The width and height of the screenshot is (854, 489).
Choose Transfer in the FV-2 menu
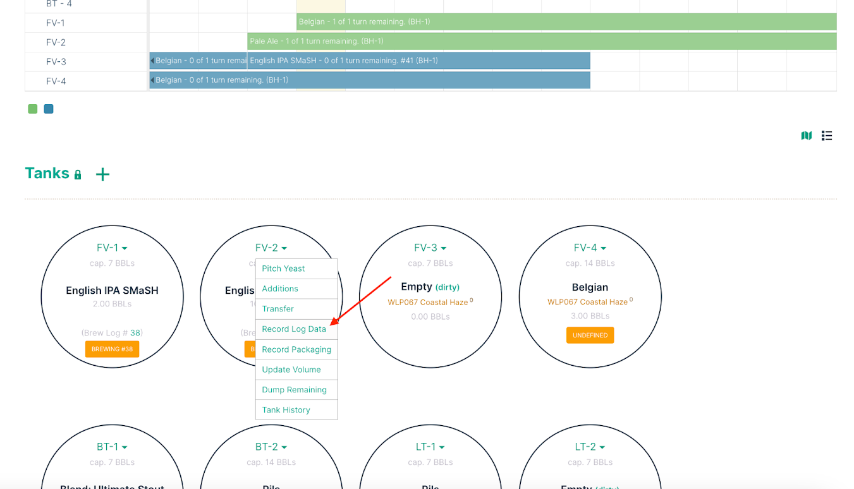pos(296,309)
